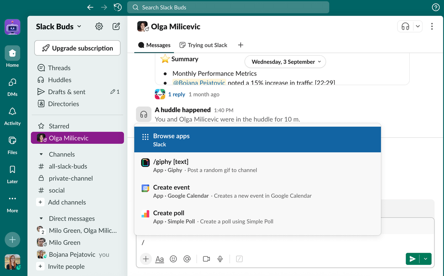Click the emoji picker smiley icon
Viewport: 444px width, 276px height.
click(x=173, y=259)
